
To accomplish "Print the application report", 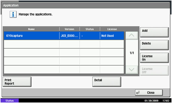I will 17,82.
